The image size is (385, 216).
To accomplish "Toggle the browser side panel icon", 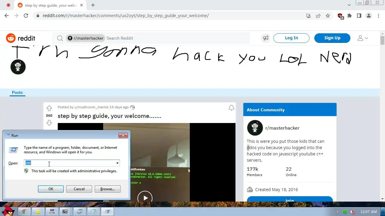I will pos(359,16).
